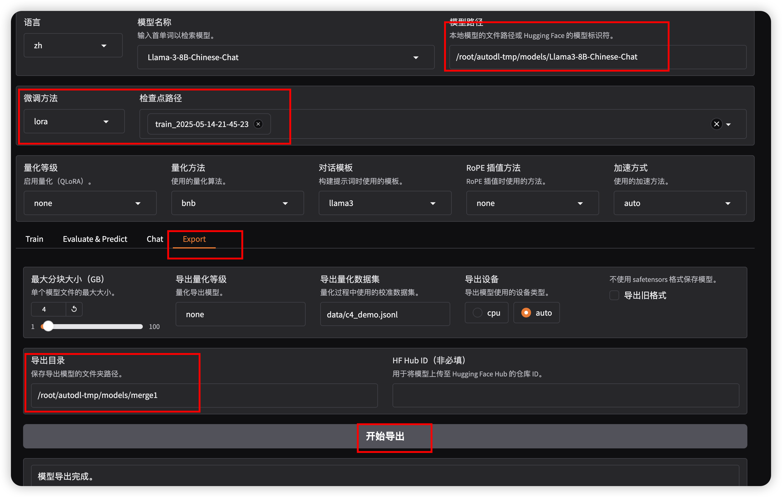
Task: Switch to the Train tab
Action: (34, 239)
